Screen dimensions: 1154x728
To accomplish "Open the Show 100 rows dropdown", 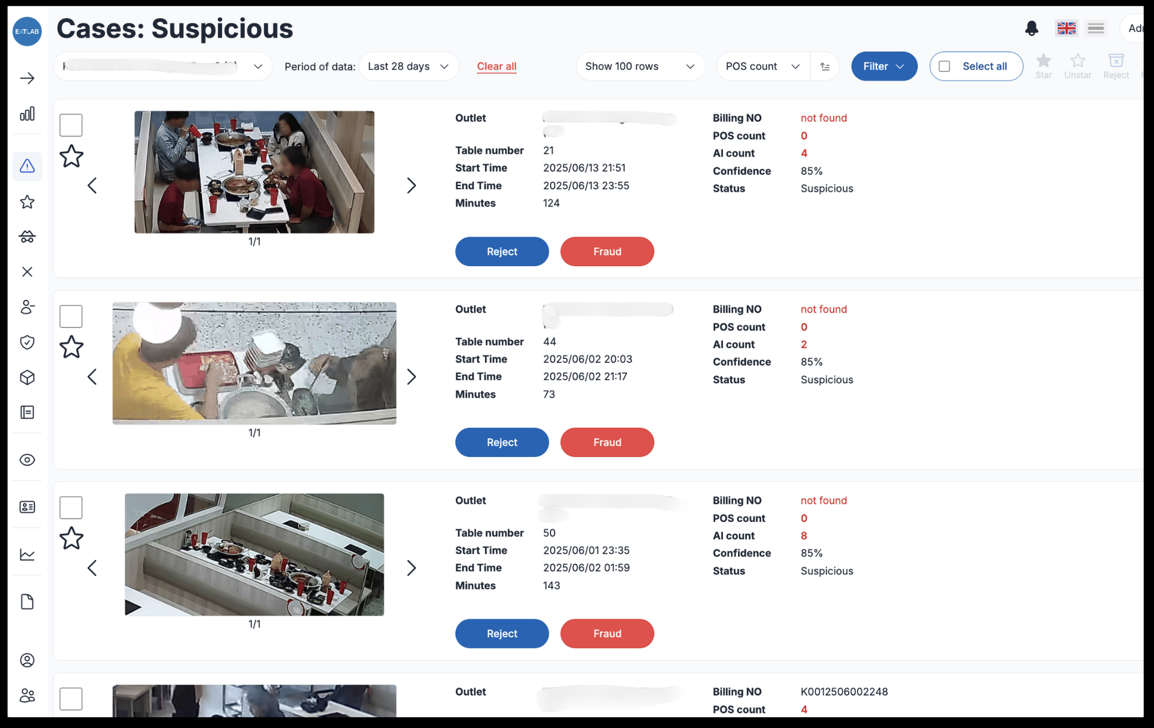I will point(639,67).
